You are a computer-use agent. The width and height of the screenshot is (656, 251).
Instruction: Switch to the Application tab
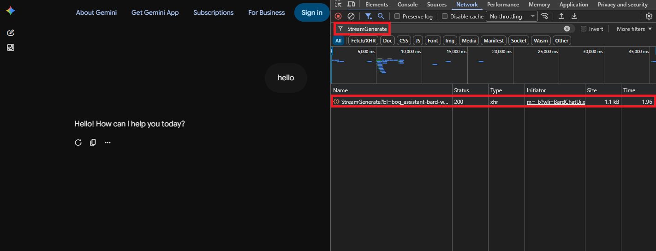[574, 5]
